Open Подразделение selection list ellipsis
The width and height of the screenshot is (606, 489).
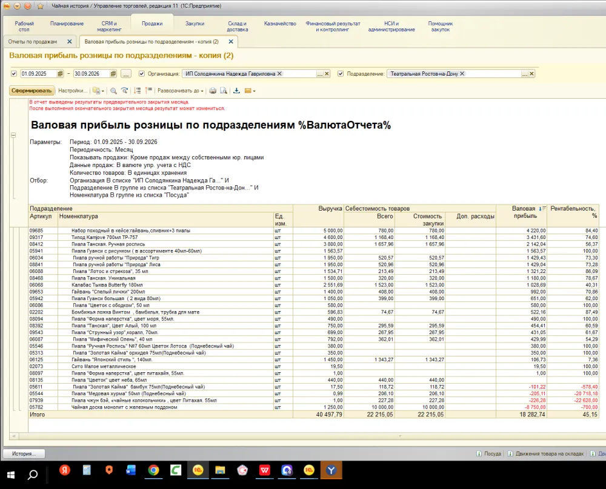coord(524,74)
